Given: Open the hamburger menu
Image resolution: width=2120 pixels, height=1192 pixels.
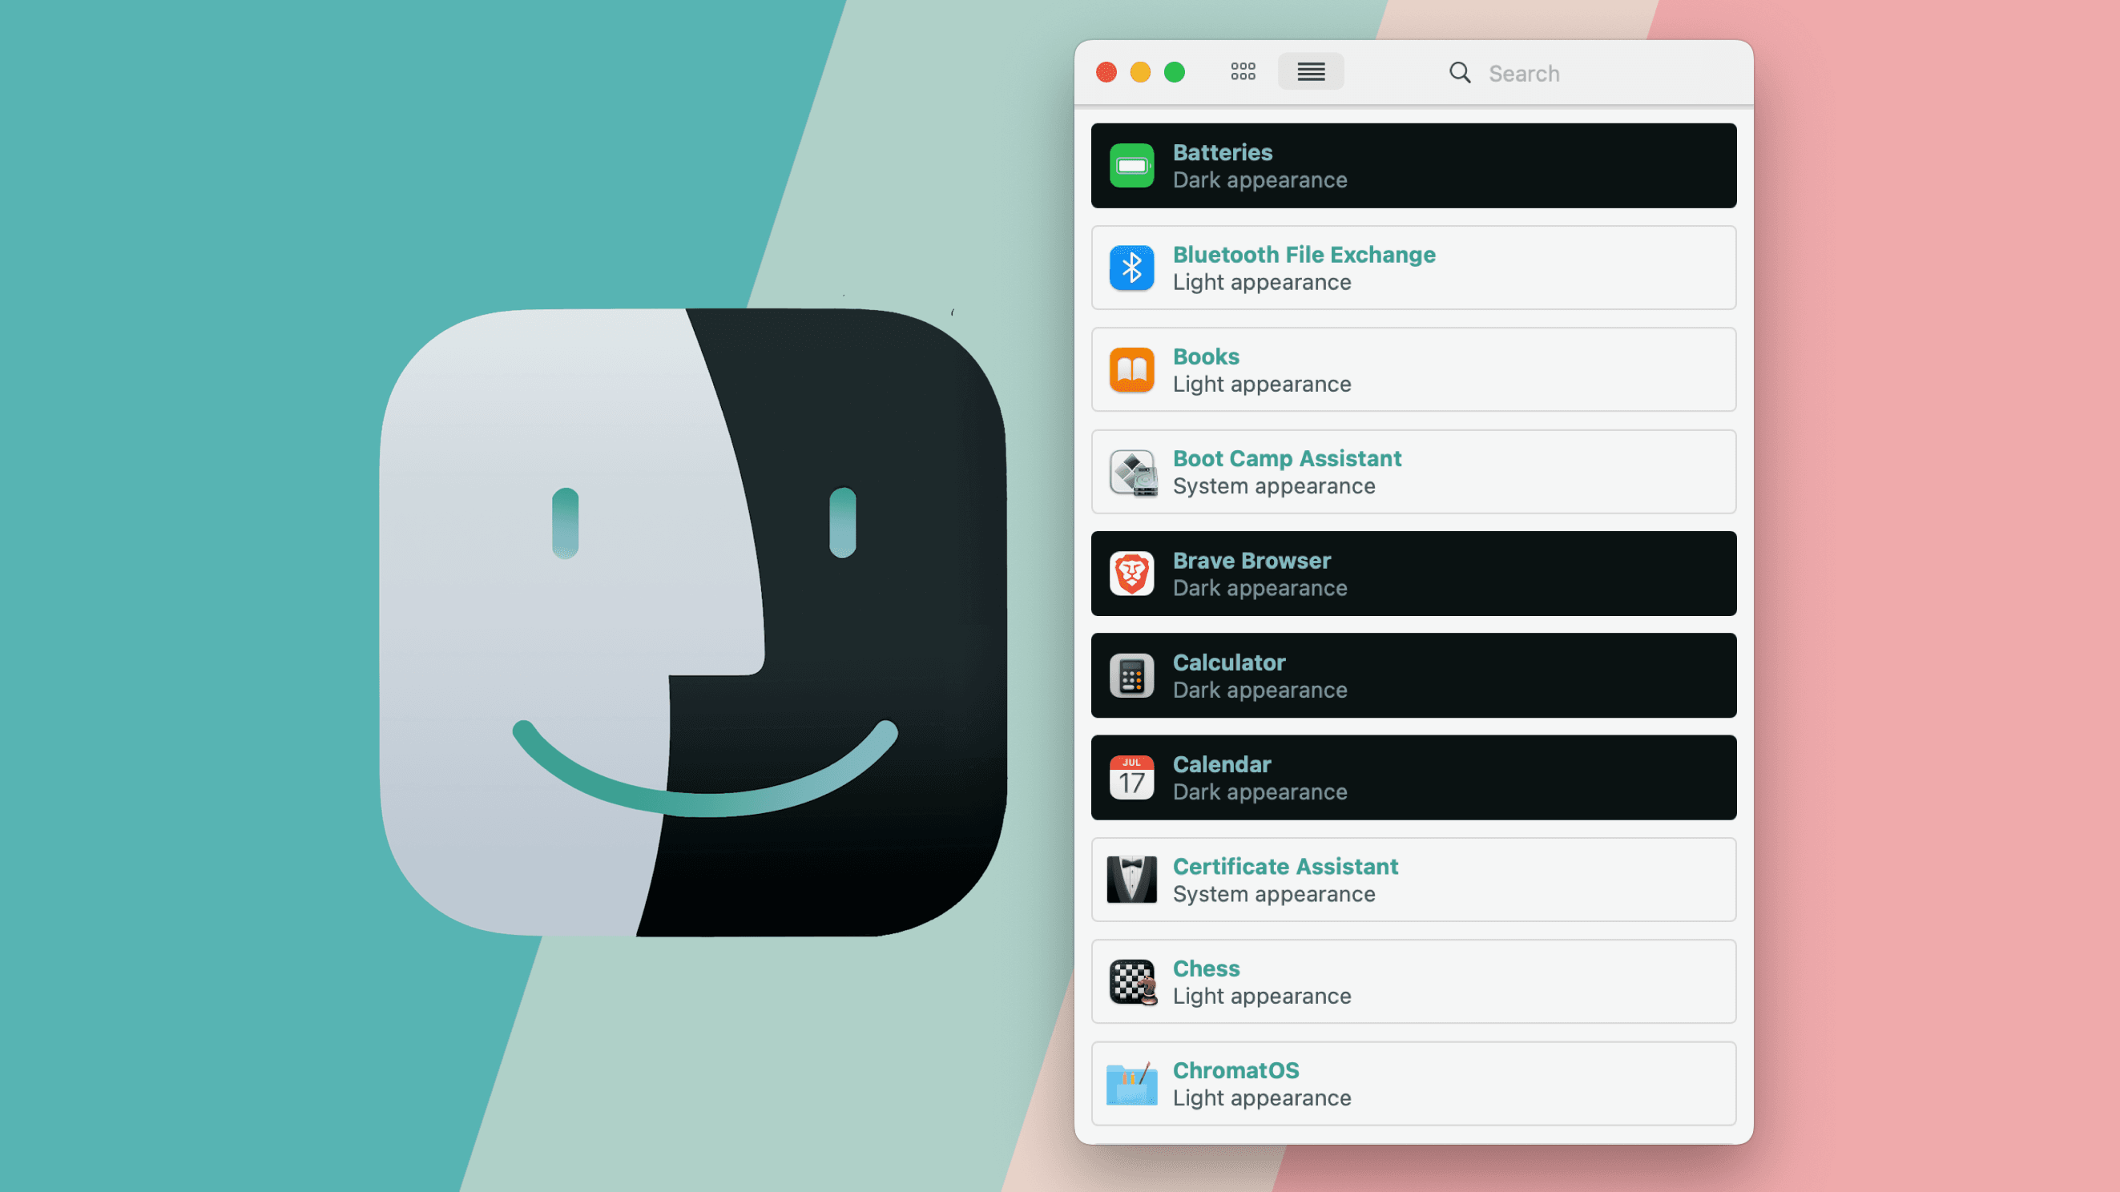Looking at the screenshot, I should point(1311,73).
